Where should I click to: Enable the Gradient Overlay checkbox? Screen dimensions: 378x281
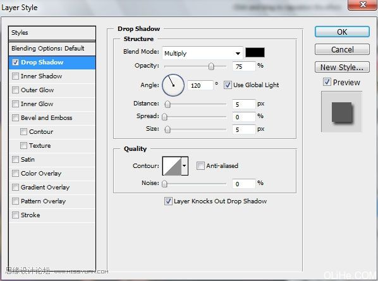15,188
